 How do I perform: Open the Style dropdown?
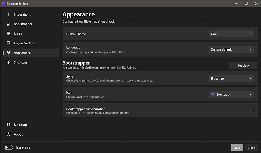coord(231,78)
